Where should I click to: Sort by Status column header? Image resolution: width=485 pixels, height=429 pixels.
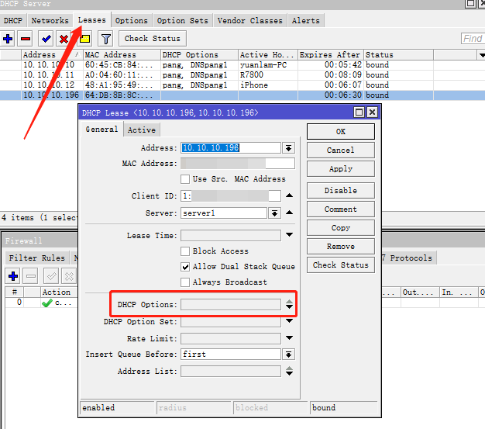(398, 55)
